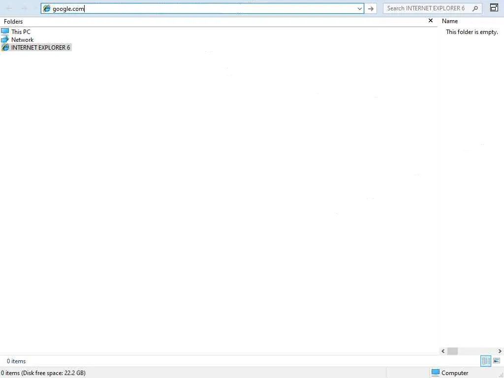Close the Folders pane
The image size is (504, 378).
[431, 21]
